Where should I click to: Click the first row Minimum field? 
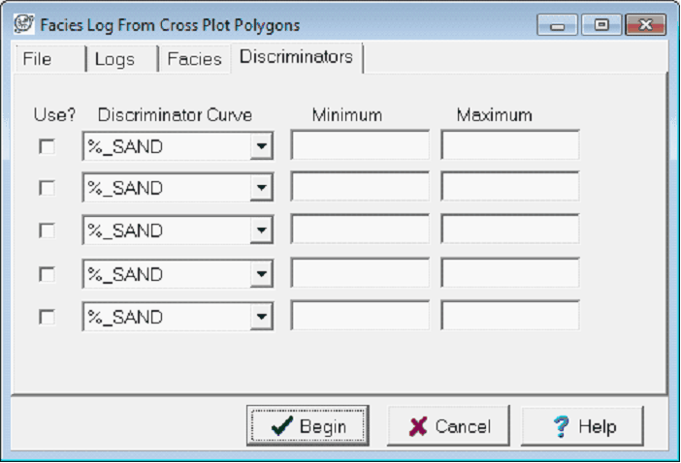tap(360, 146)
